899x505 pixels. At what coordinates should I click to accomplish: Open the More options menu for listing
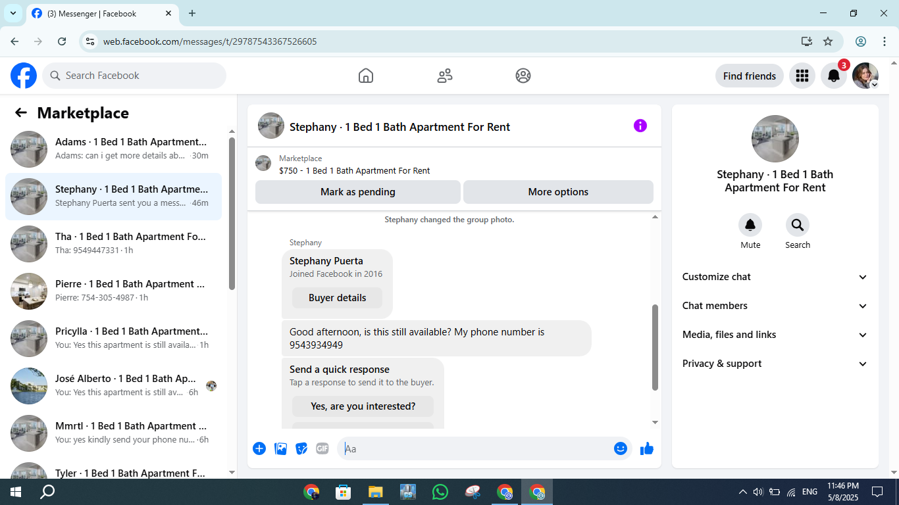[x=558, y=192]
